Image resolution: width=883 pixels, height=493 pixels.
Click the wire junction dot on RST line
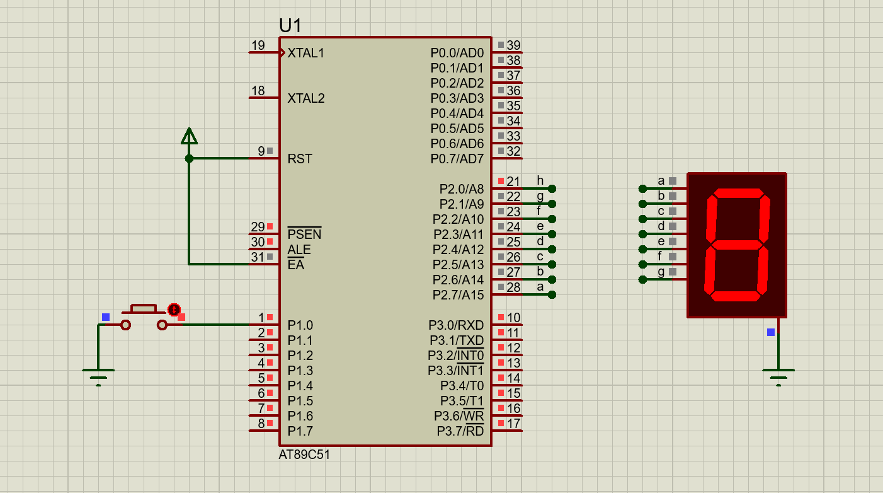189,158
